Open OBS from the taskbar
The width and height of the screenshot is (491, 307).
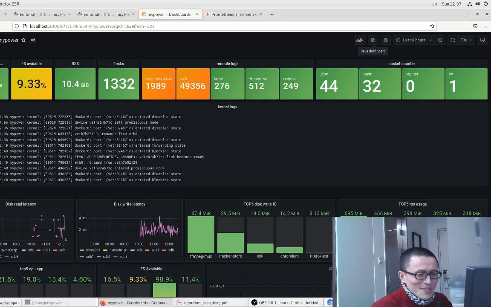pyautogui.click(x=286, y=303)
